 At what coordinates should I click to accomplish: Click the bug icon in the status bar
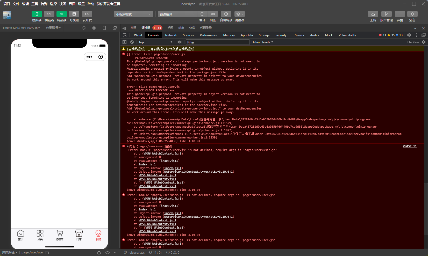pos(99,252)
